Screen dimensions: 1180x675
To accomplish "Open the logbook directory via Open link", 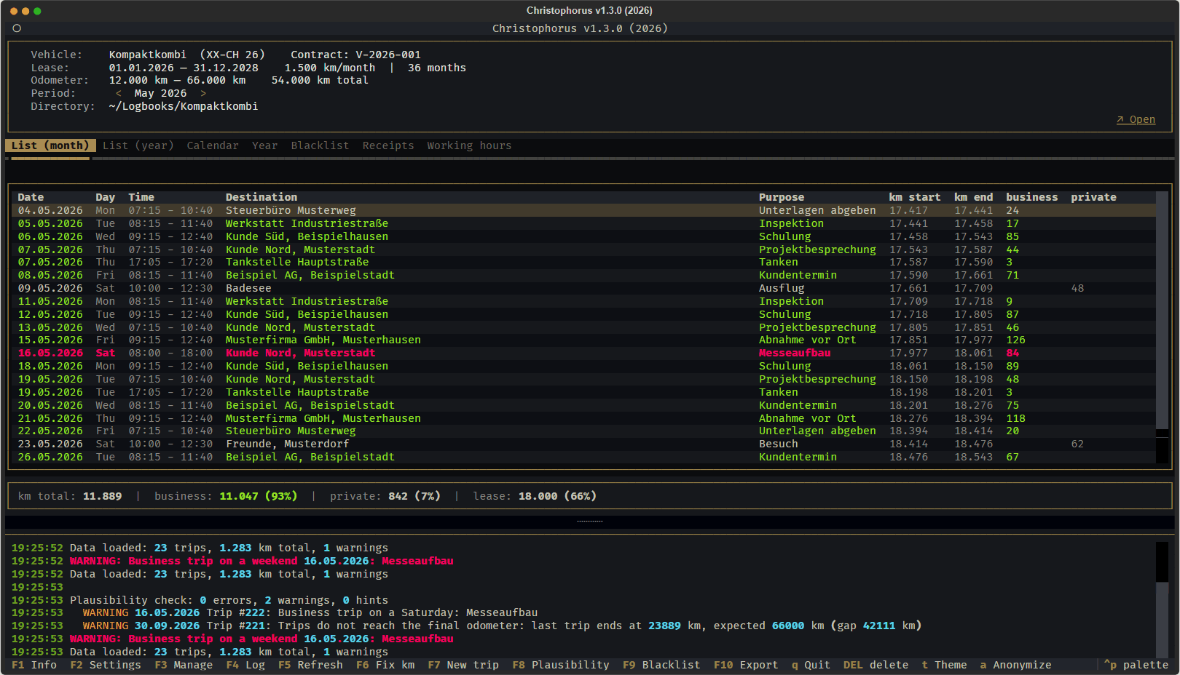I will [1136, 119].
